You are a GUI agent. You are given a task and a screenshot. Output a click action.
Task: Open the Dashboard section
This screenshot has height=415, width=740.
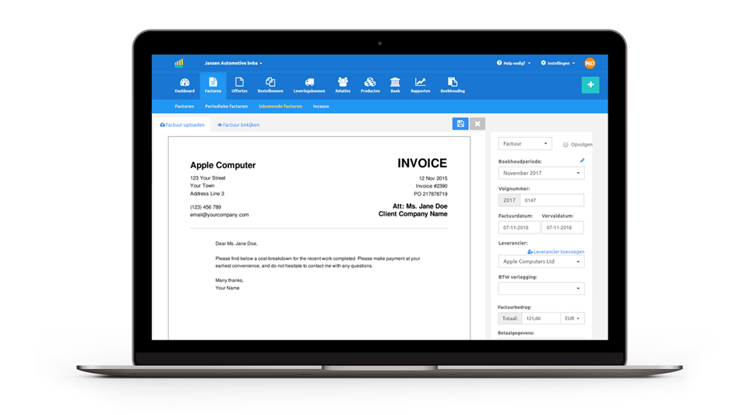[x=185, y=85]
